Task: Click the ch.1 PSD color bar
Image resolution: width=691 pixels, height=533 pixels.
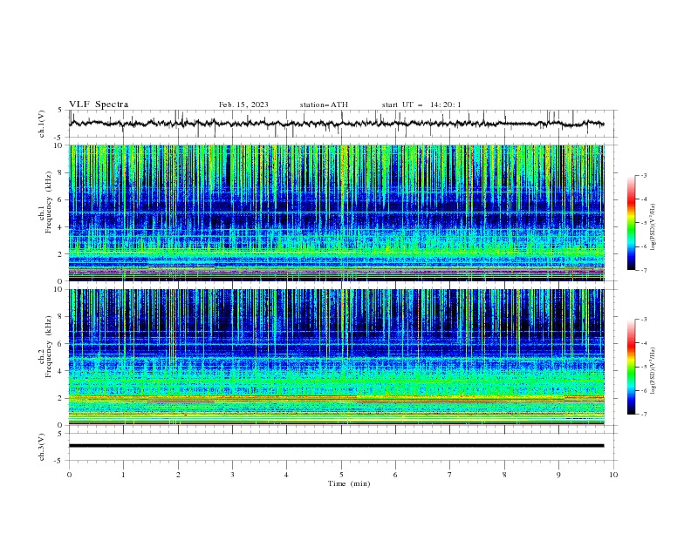Action: click(631, 223)
